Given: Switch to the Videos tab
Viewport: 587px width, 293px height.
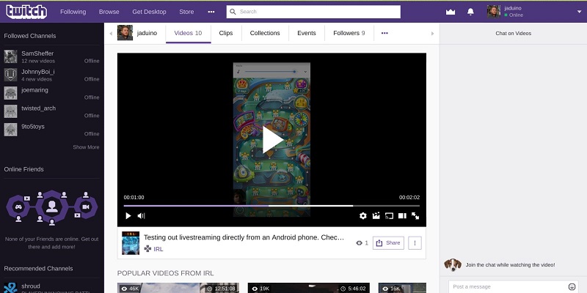Looking at the screenshot, I should (188, 33).
